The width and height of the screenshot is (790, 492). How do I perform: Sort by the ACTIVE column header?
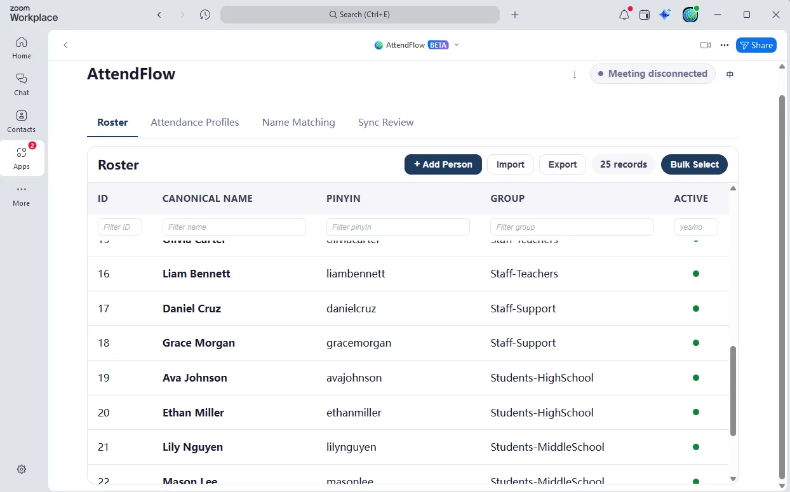[x=691, y=199]
